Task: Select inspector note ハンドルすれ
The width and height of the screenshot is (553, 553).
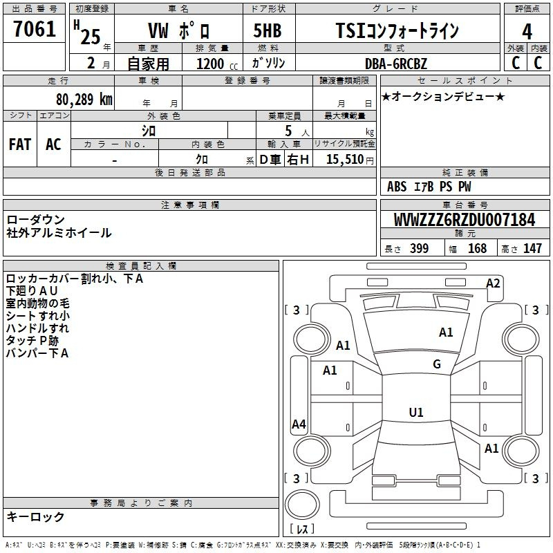Action: pos(37,328)
